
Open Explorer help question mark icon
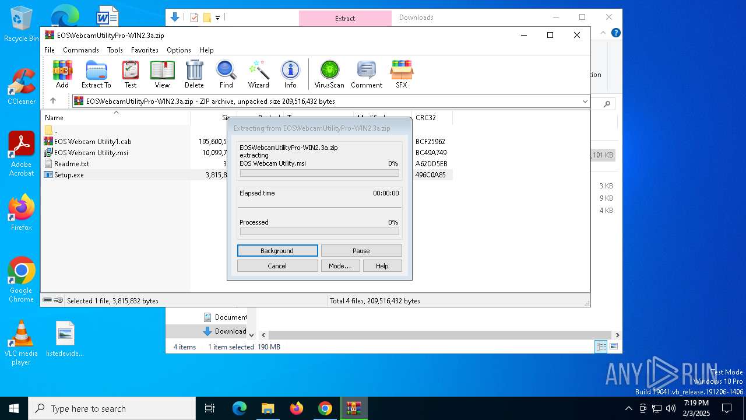point(615,33)
